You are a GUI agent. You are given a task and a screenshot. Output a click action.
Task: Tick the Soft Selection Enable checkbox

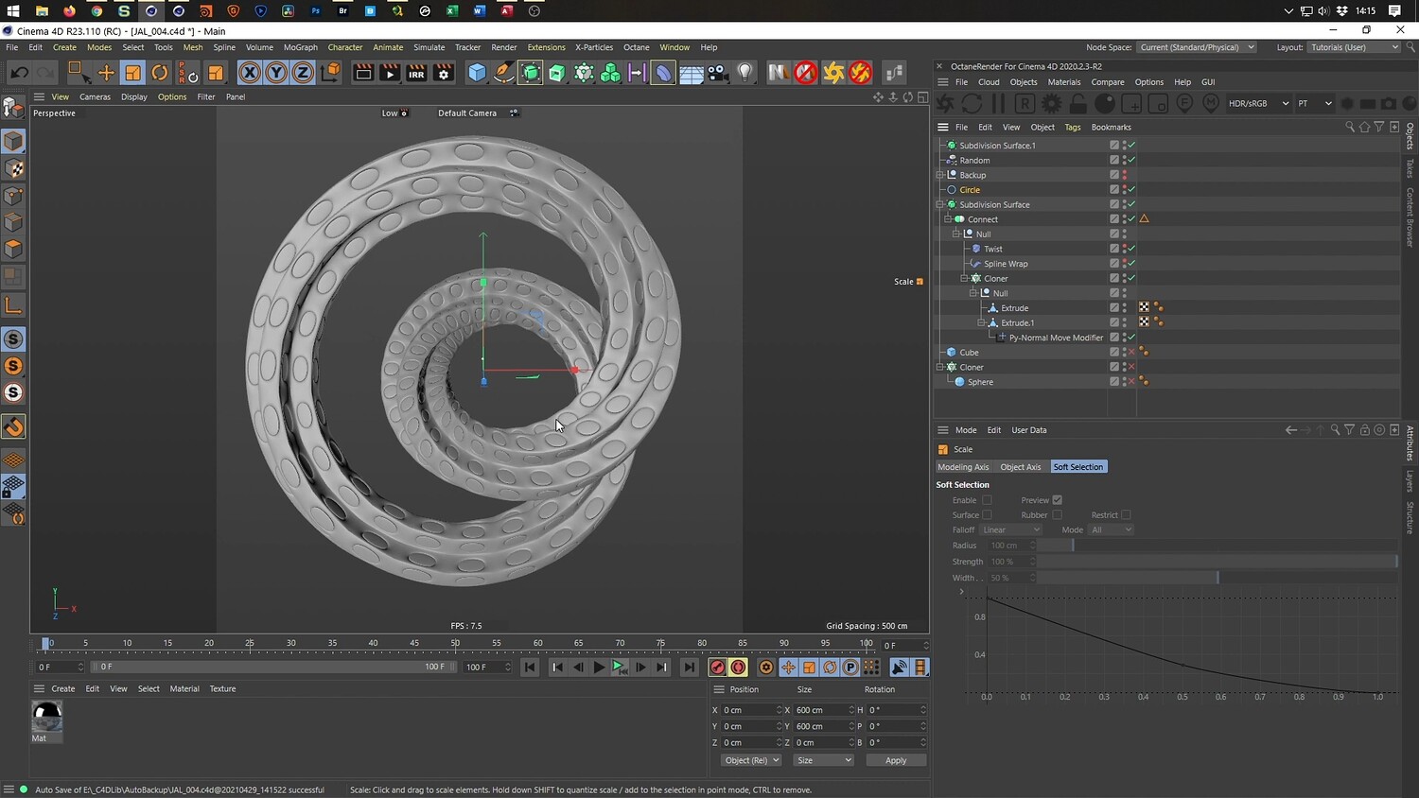tap(987, 500)
